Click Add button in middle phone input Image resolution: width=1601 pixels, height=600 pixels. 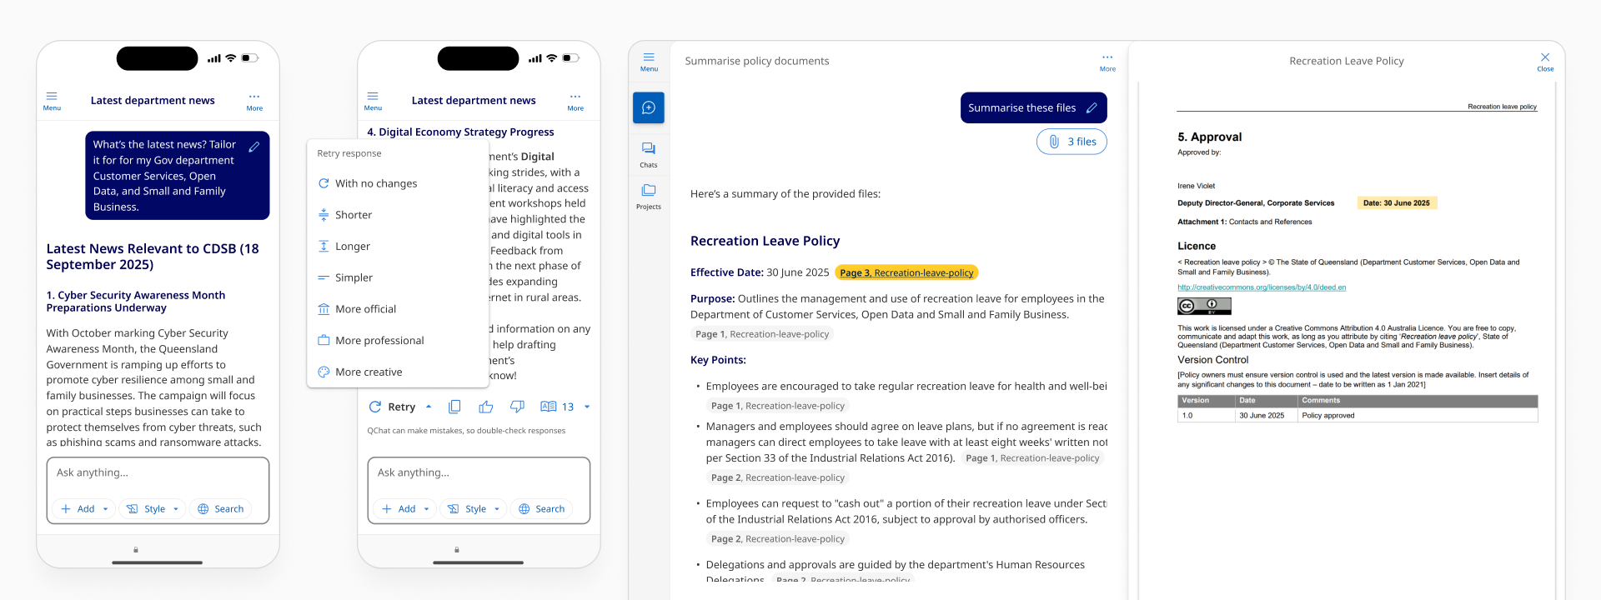click(x=399, y=509)
